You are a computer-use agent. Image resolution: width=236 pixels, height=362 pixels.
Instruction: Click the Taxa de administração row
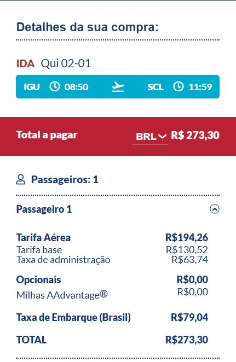pyautogui.click(x=112, y=260)
